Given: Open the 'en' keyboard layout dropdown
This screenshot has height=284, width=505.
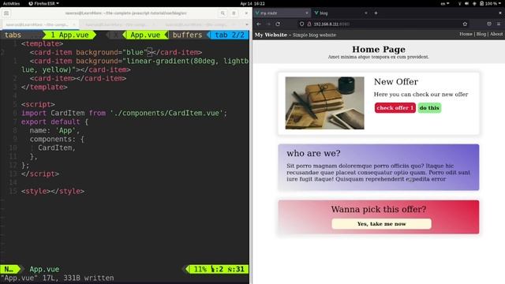Looking at the screenshot, I should (x=445, y=3).
